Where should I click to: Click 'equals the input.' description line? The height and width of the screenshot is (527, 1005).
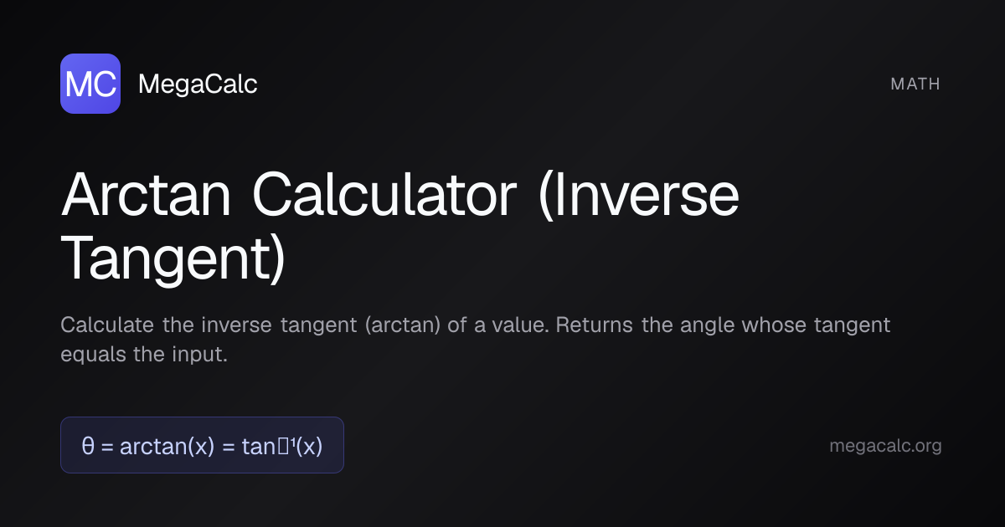(x=144, y=355)
